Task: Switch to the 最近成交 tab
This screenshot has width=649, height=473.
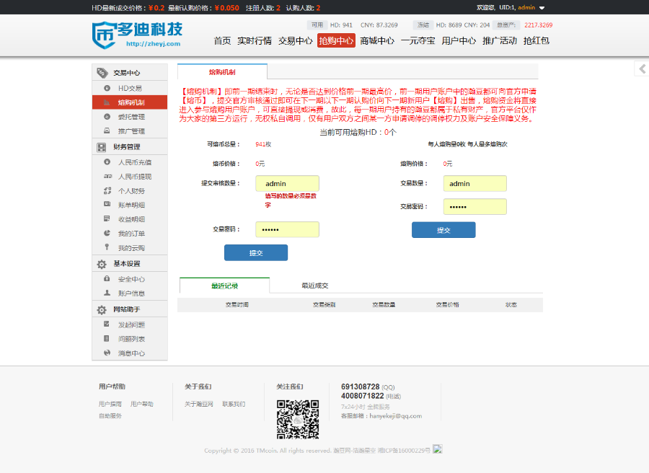Action: point(315,286)
